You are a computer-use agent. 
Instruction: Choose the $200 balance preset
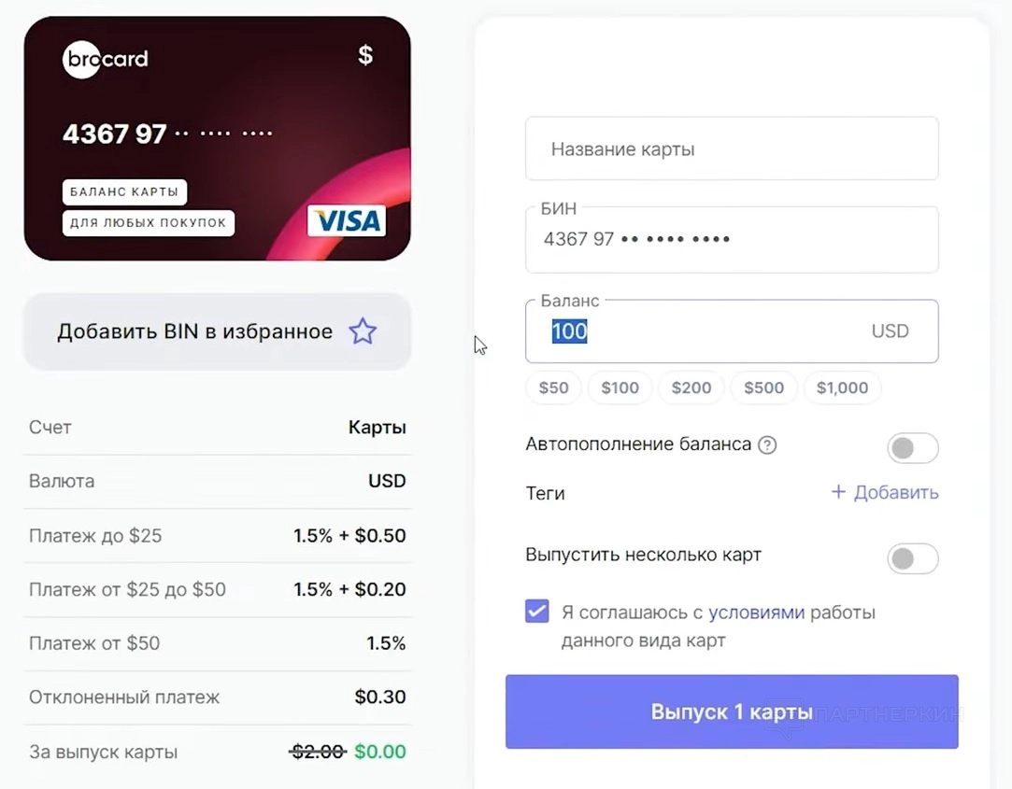pyautogui.click(x=691, y=387)
